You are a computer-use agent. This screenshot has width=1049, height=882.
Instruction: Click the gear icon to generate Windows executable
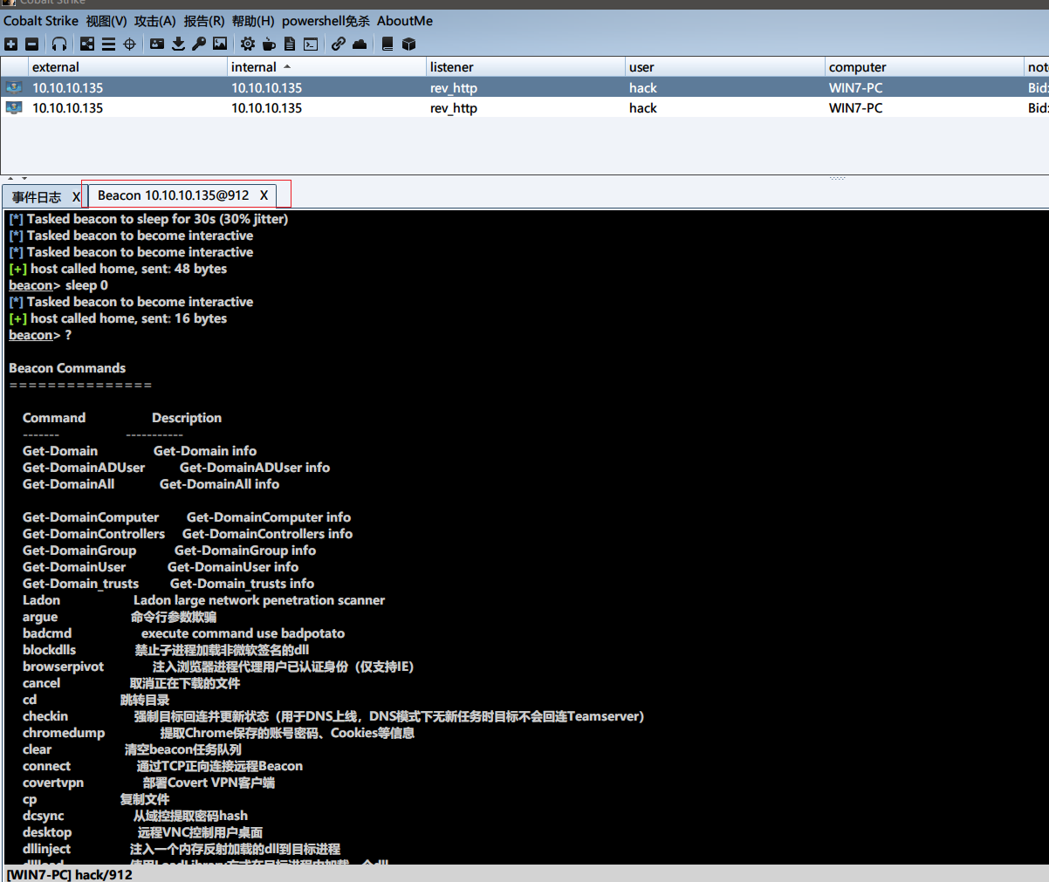pos(248,44)
